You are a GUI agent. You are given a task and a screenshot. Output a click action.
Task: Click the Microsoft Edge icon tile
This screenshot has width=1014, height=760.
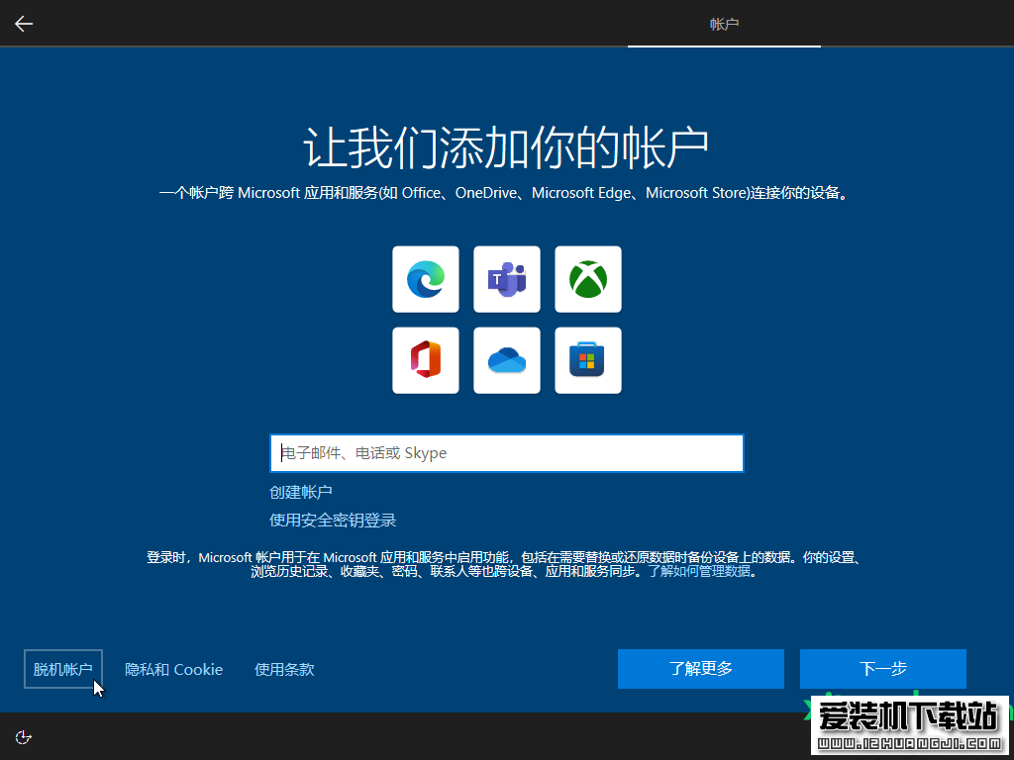426,279
